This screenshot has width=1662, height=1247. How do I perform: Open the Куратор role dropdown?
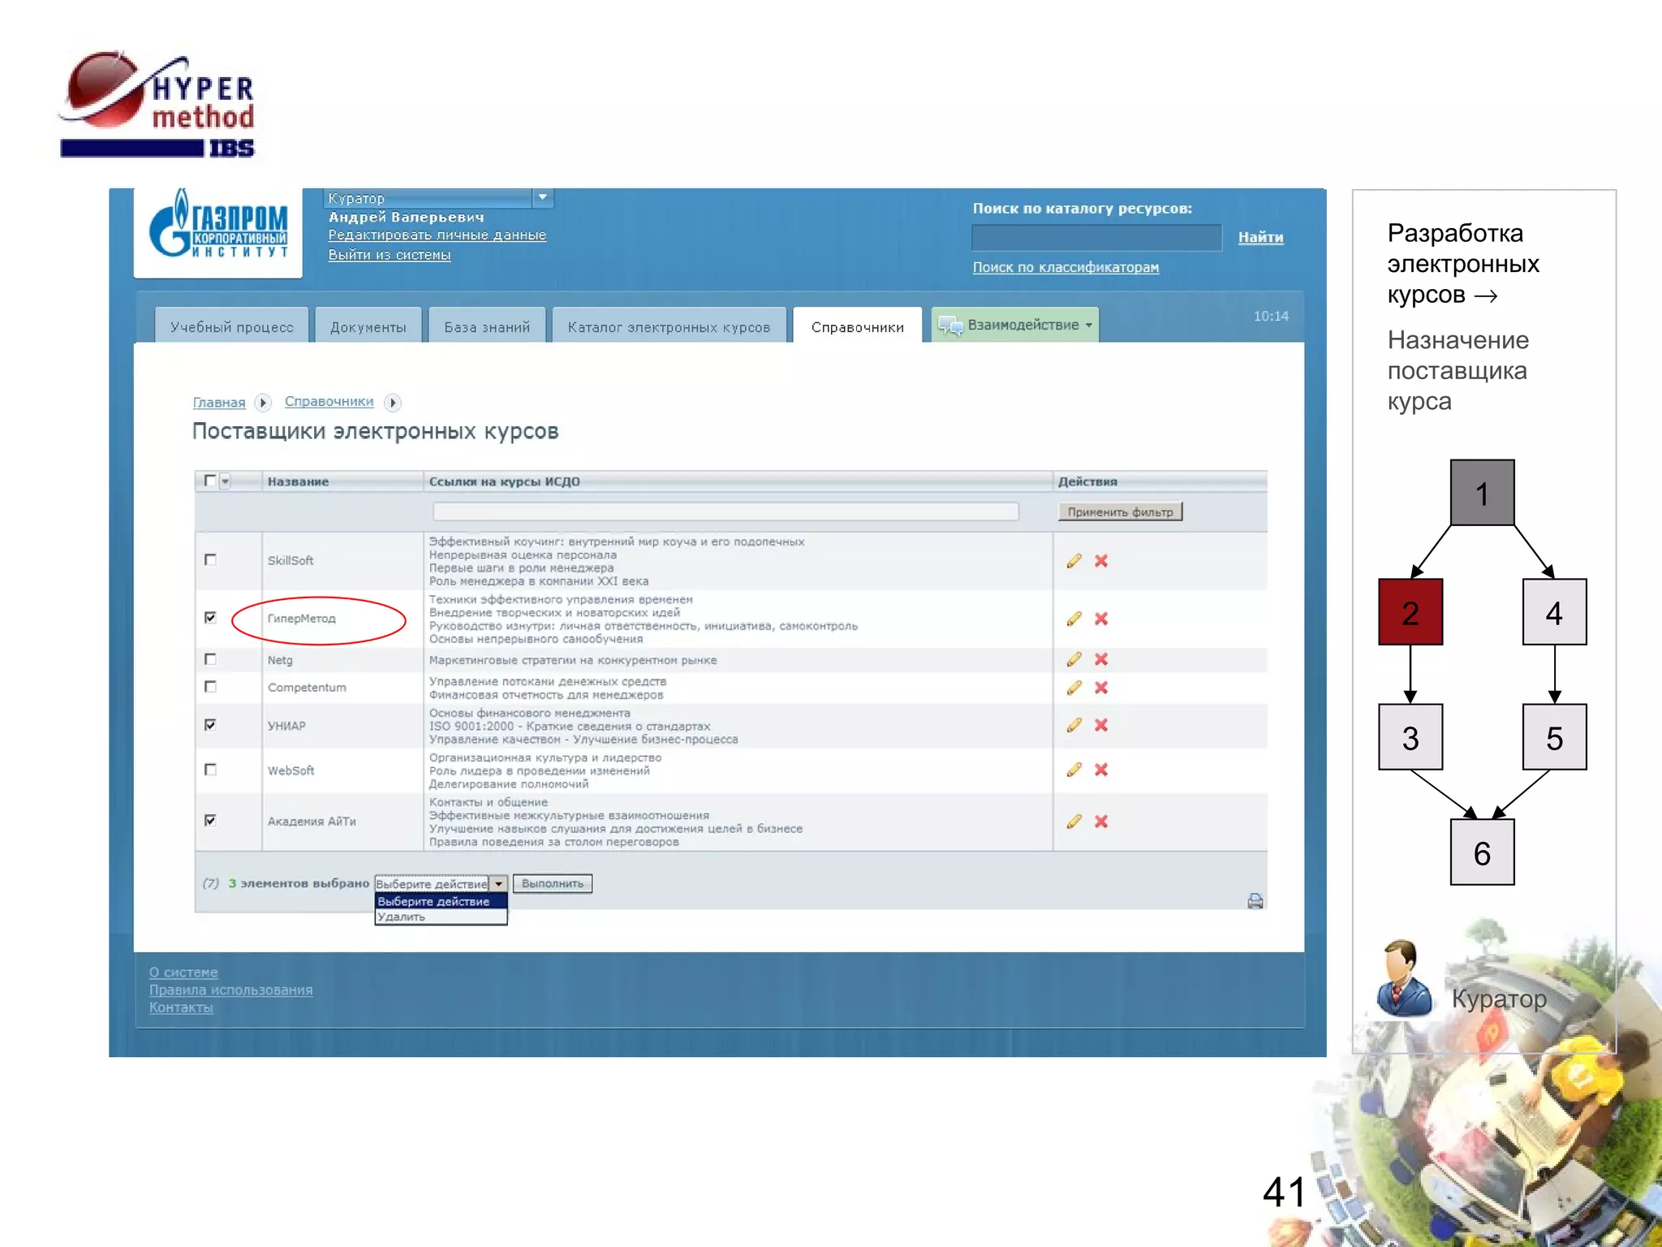click(543, 197)
